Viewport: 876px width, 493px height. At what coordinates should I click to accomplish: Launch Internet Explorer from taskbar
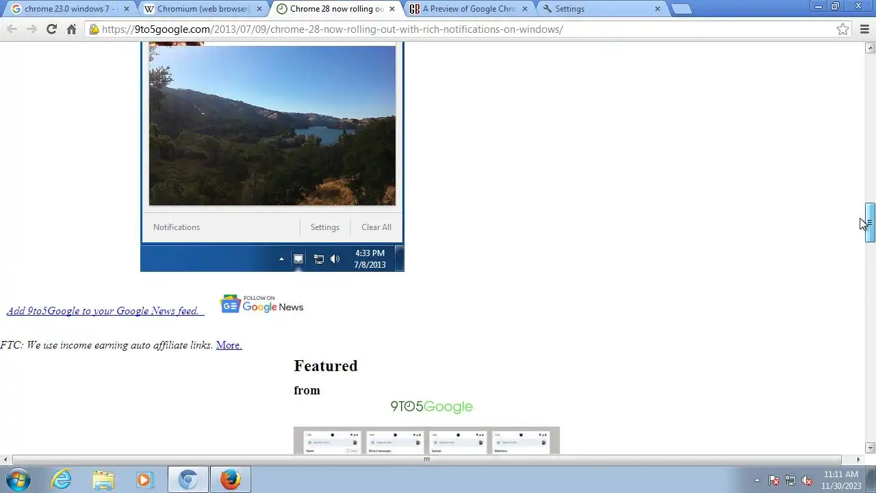62,480
